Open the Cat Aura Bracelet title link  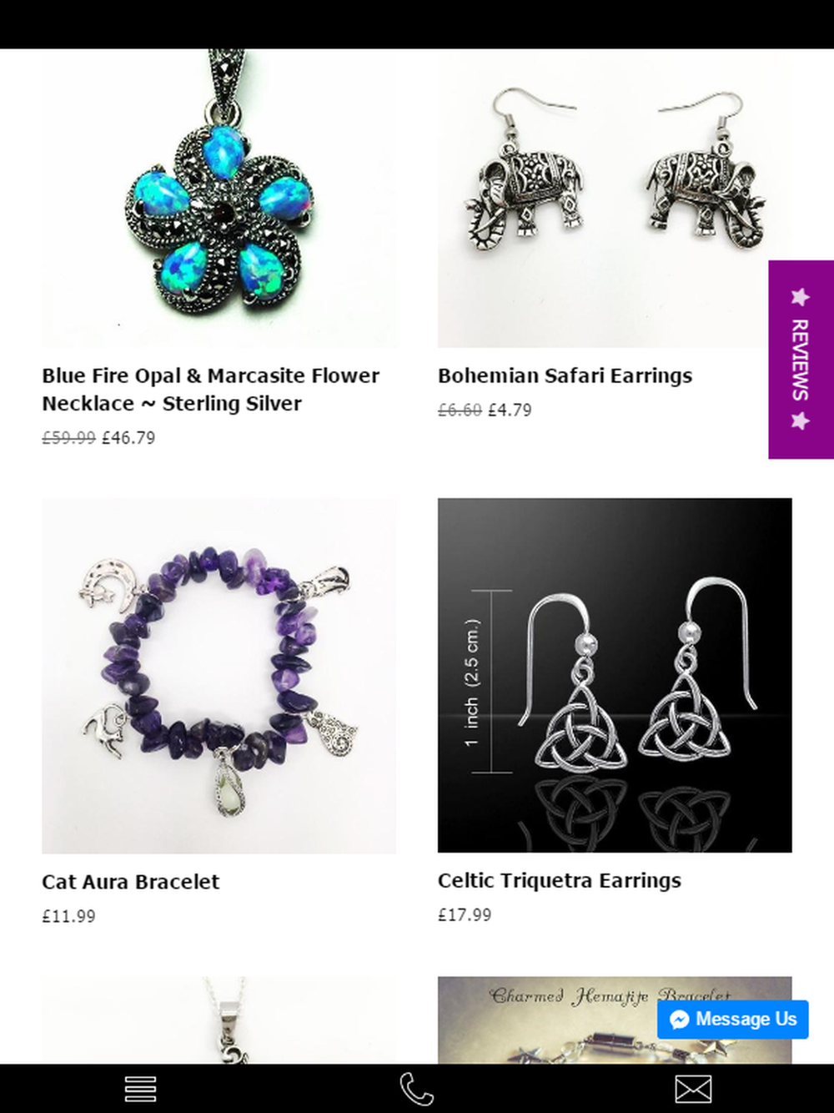131,882
